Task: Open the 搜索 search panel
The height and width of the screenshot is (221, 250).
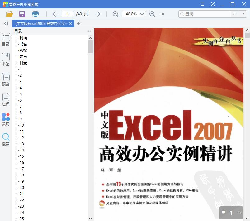Action: coord(6,139)
